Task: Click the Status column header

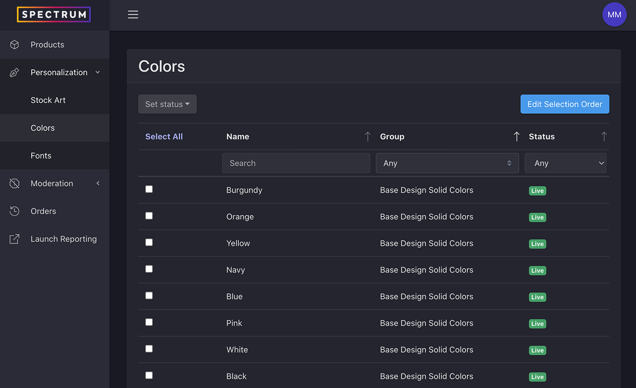Action: (542, 136)
